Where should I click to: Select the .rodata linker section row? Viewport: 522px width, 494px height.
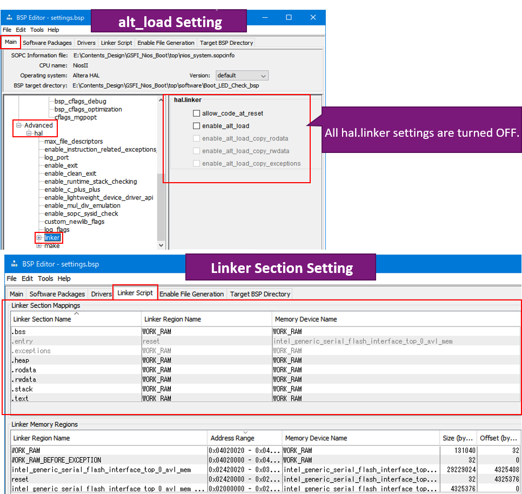point(265,370)
